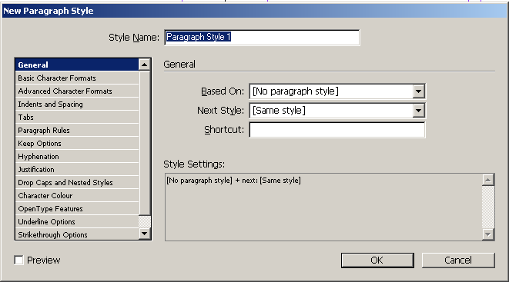Click Style Settings scroll down arrow
This screenshot has height=282, width=509.
(x=488, y=234)
